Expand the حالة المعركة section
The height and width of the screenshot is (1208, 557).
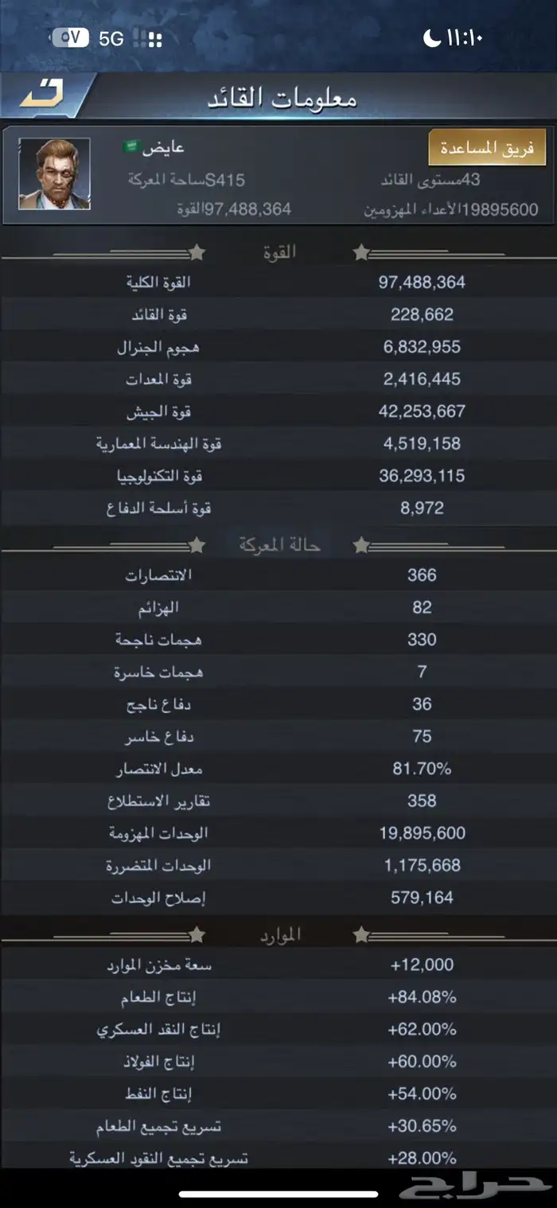[278, 545]
